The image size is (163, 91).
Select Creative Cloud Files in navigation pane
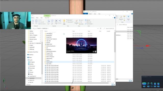33,52
